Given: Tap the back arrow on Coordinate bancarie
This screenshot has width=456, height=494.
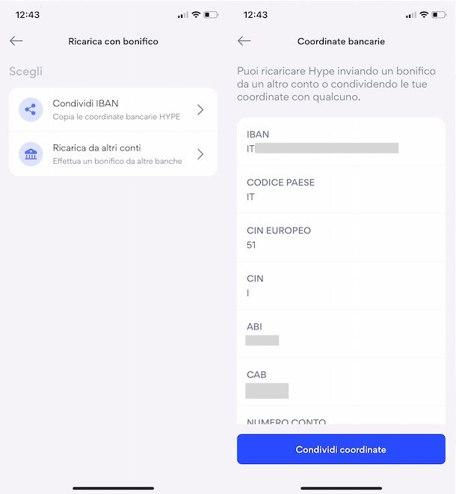Looking at the screenshot, I should 244,40.
